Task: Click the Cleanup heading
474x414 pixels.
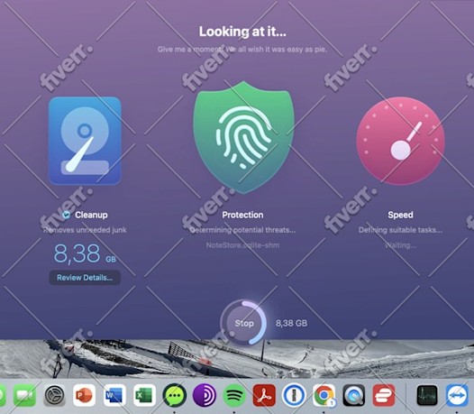Action: click(91, 215)
